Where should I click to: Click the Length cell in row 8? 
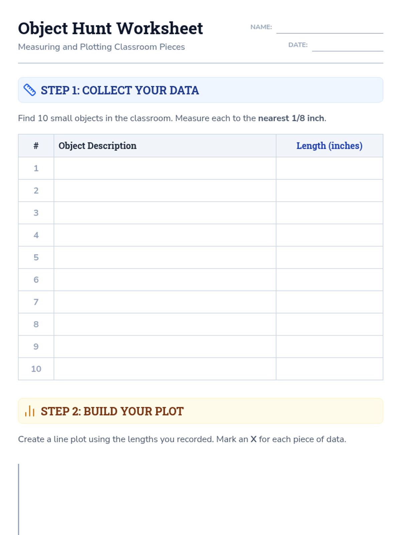pos(329,324)
